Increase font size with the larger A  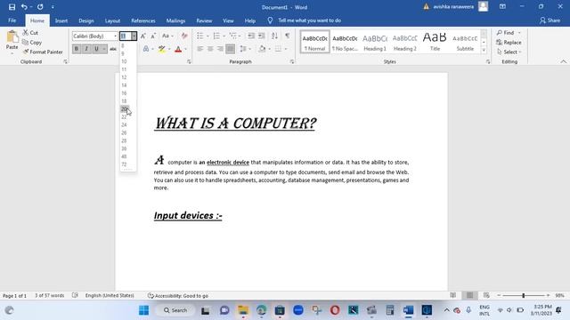tap(143, 36)
